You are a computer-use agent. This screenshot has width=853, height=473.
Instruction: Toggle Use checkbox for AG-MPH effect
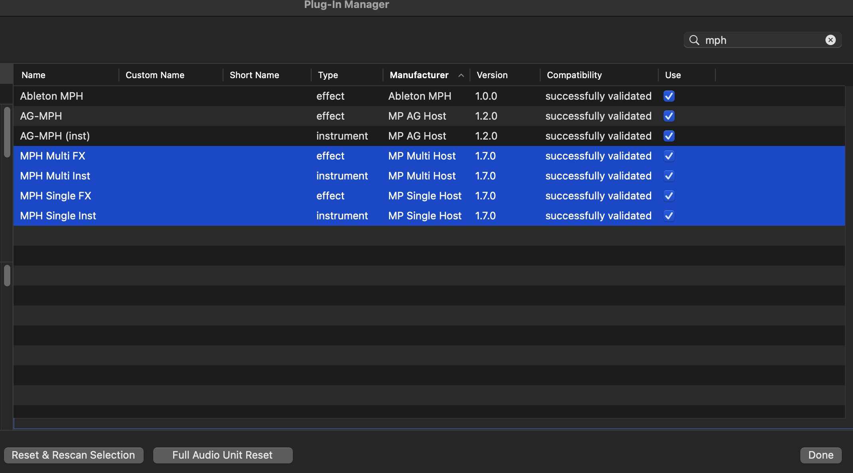pos(669,116)
